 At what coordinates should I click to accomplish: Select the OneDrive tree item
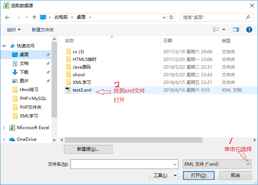[x=27, y=139]
